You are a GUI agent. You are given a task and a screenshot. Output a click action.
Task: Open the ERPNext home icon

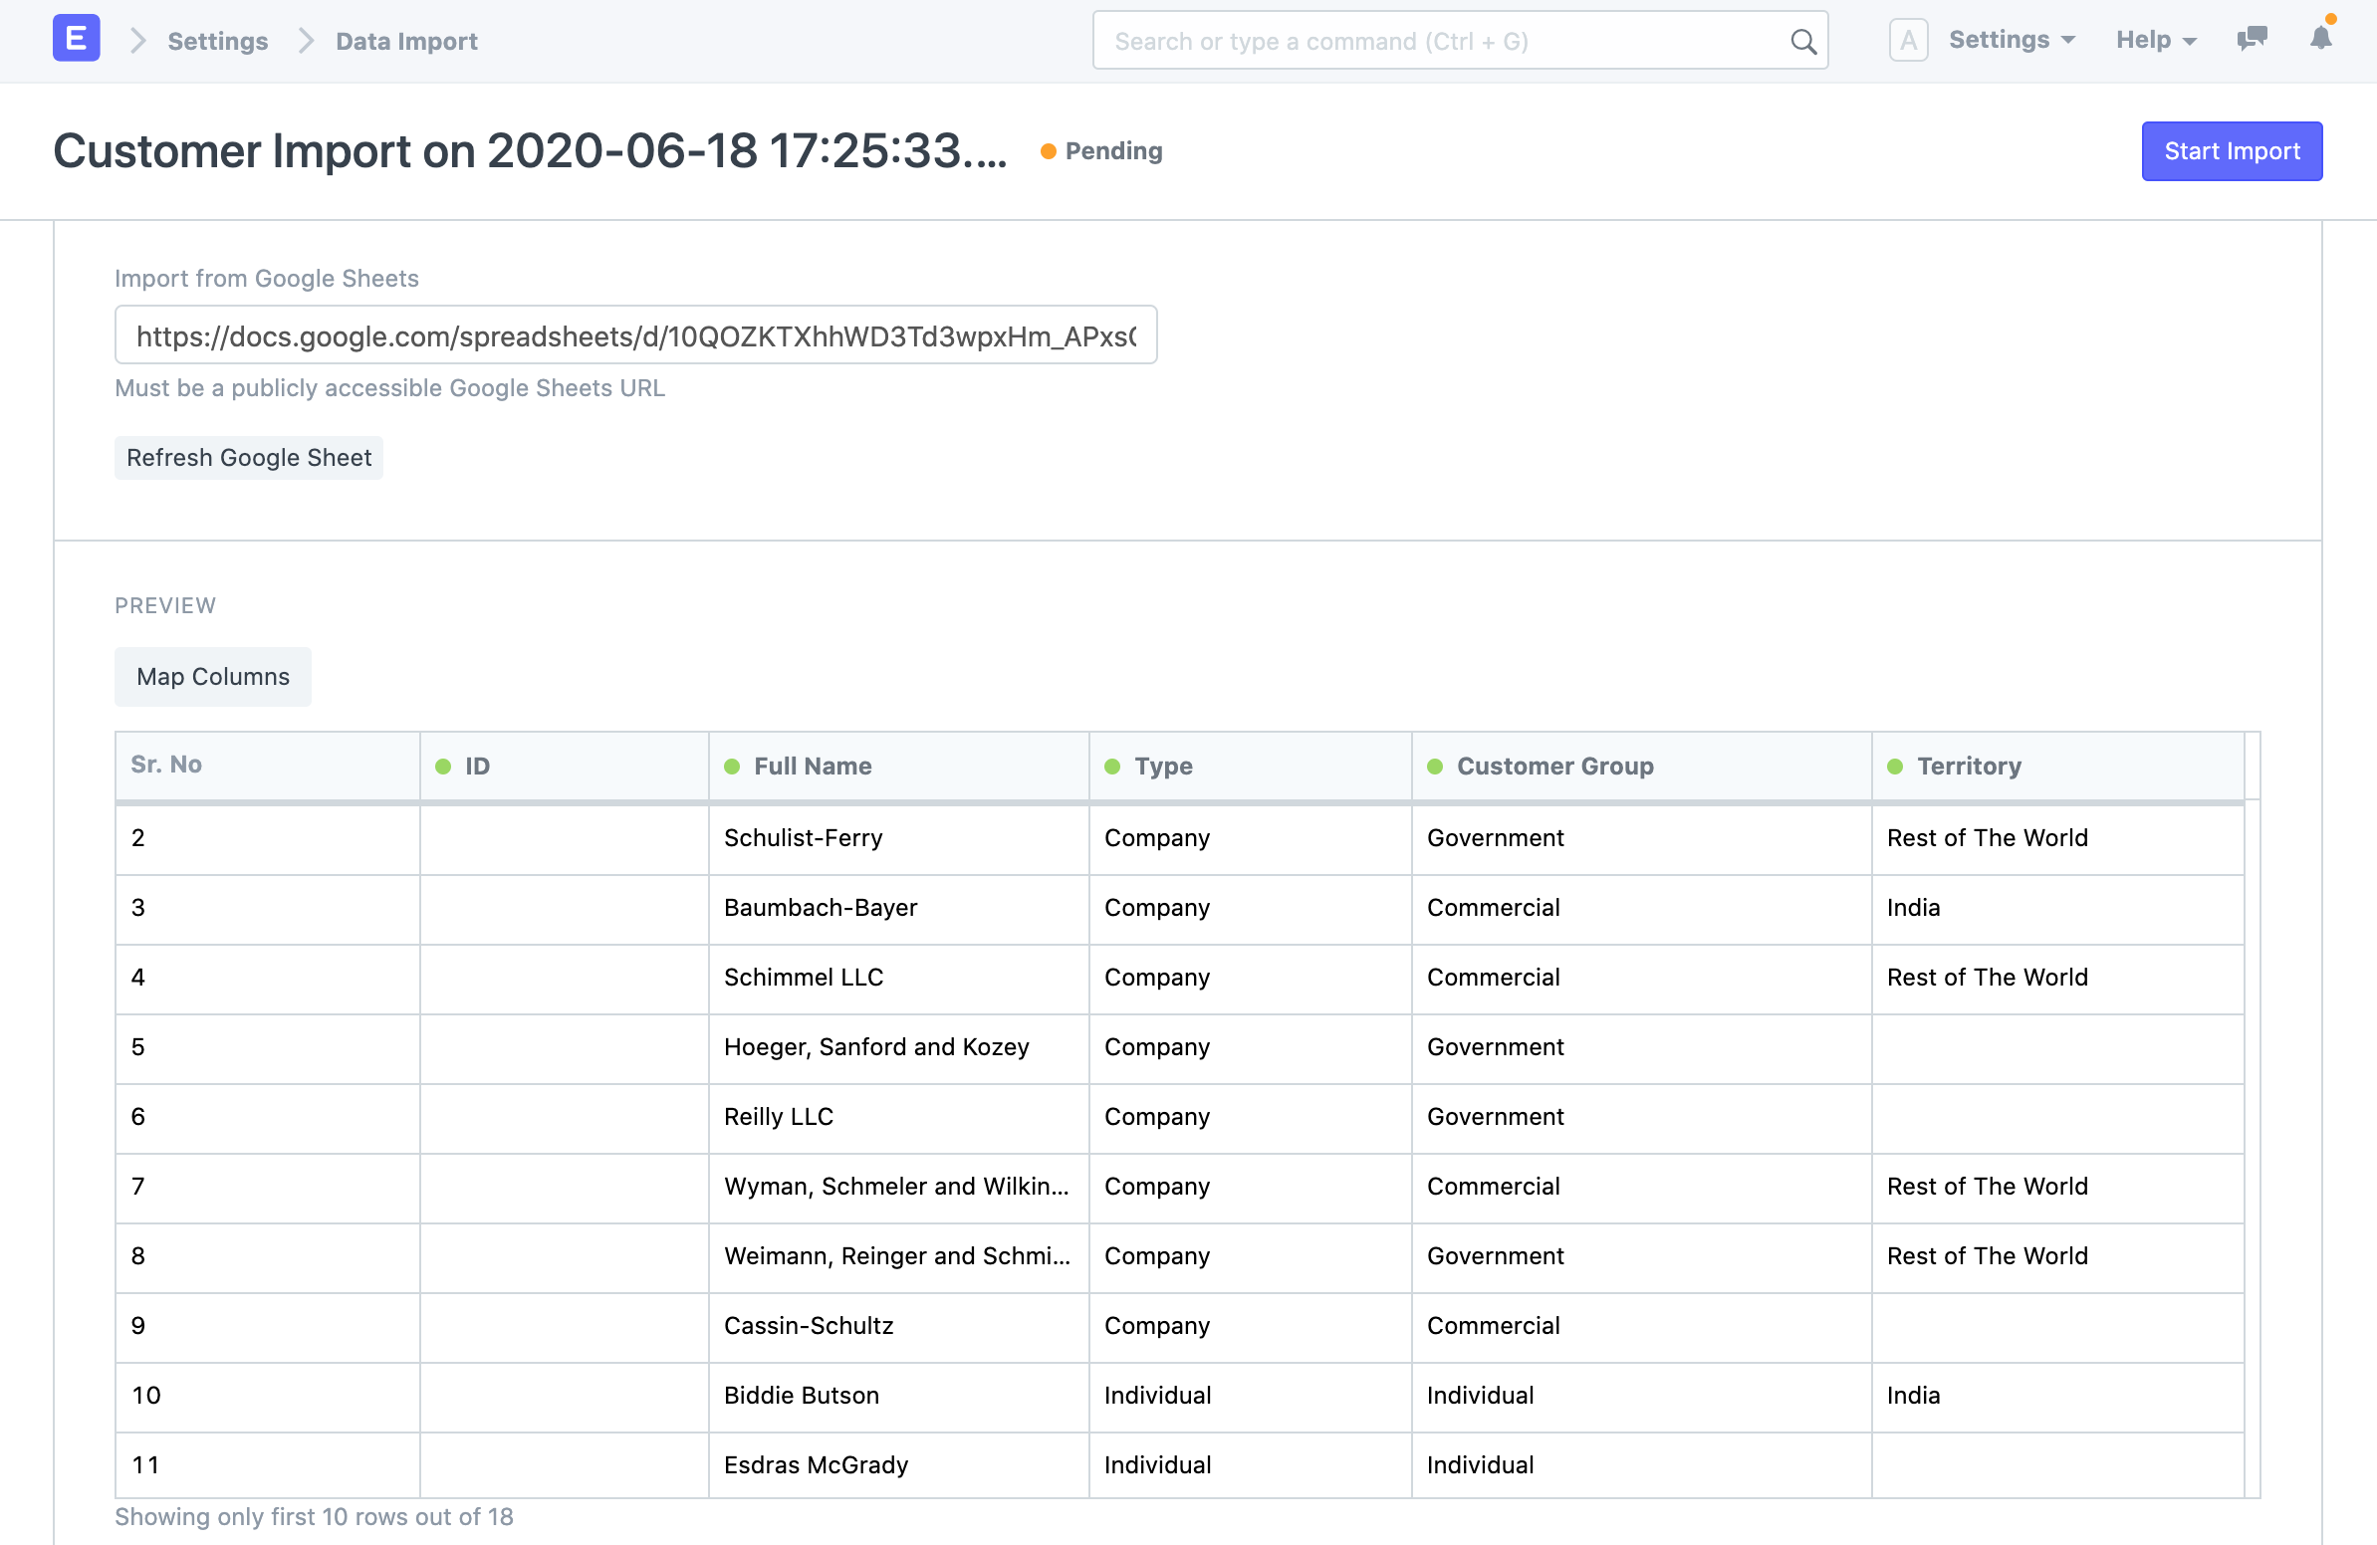[x=75, y=38]
